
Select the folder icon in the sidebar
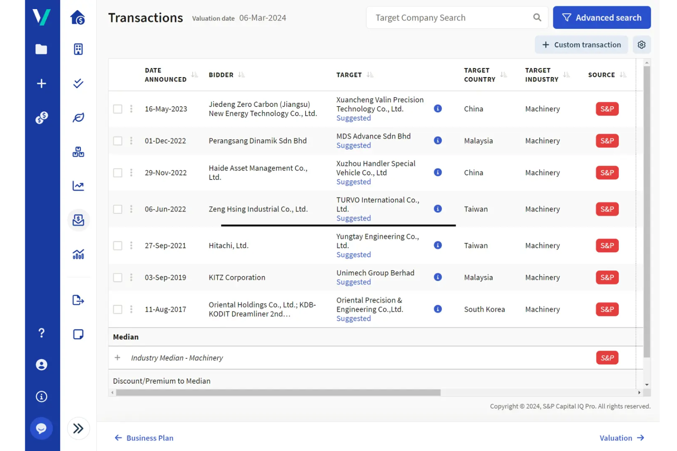42,49
